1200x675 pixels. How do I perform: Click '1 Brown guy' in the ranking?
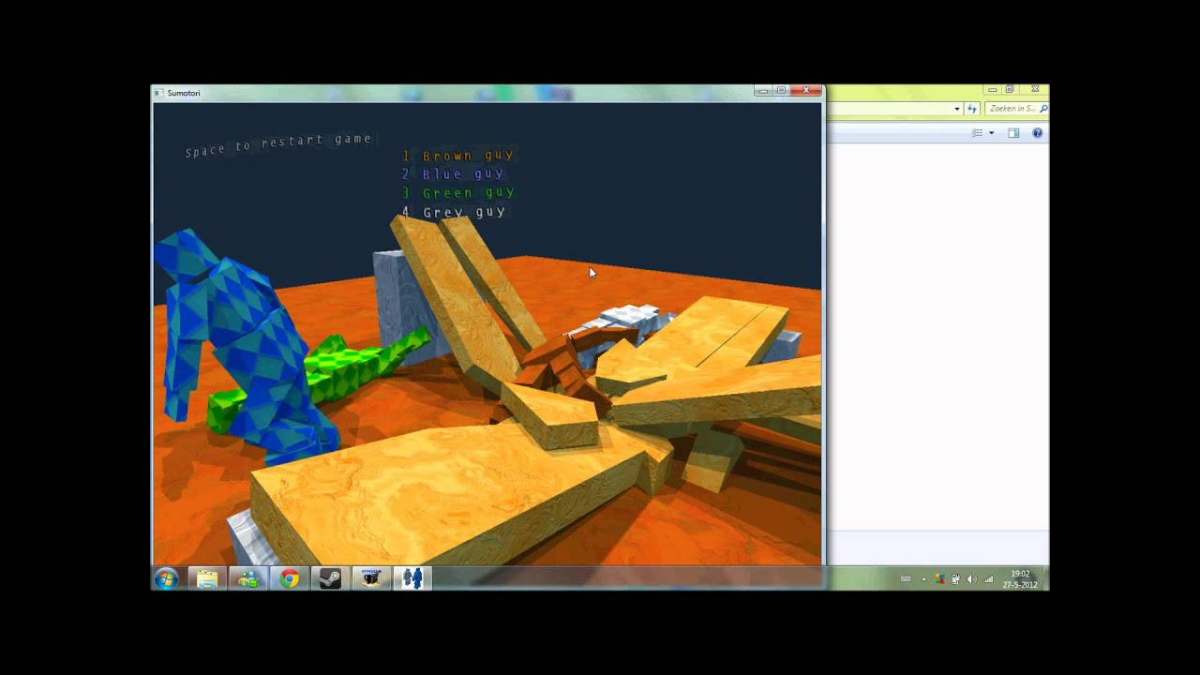click(x=458, y=156)
